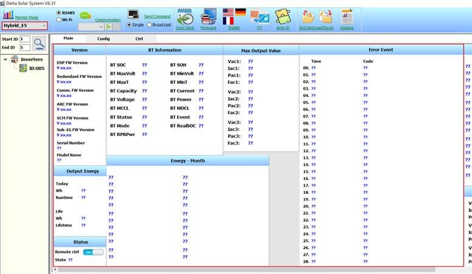Click the Energy - Month header
The image size is (472, 274).
click(188, 160)
